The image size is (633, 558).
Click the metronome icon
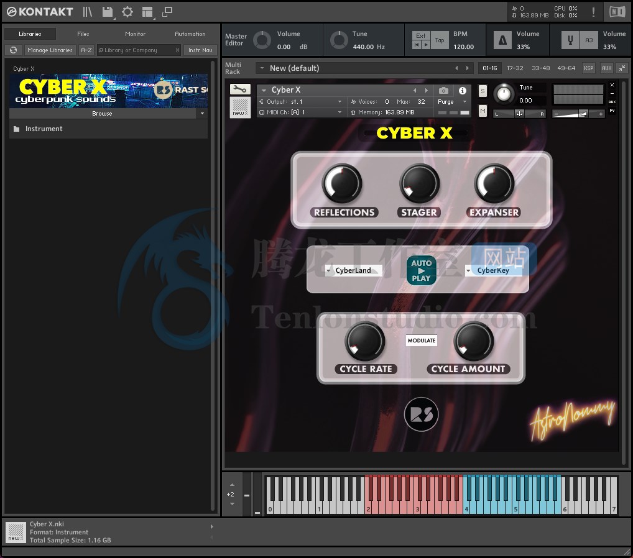502,40
